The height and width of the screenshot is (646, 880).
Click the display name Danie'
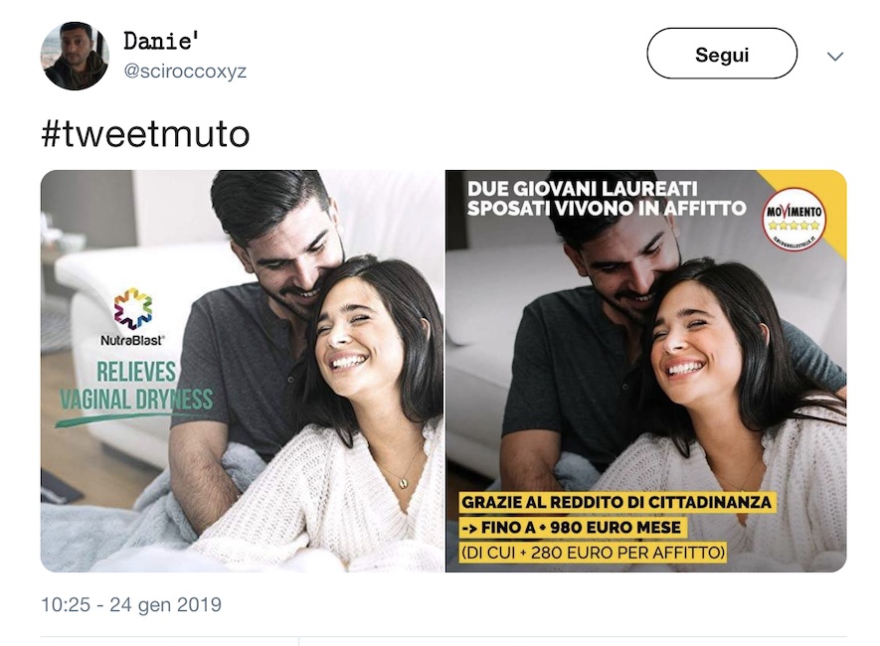(x=161, y=41)
